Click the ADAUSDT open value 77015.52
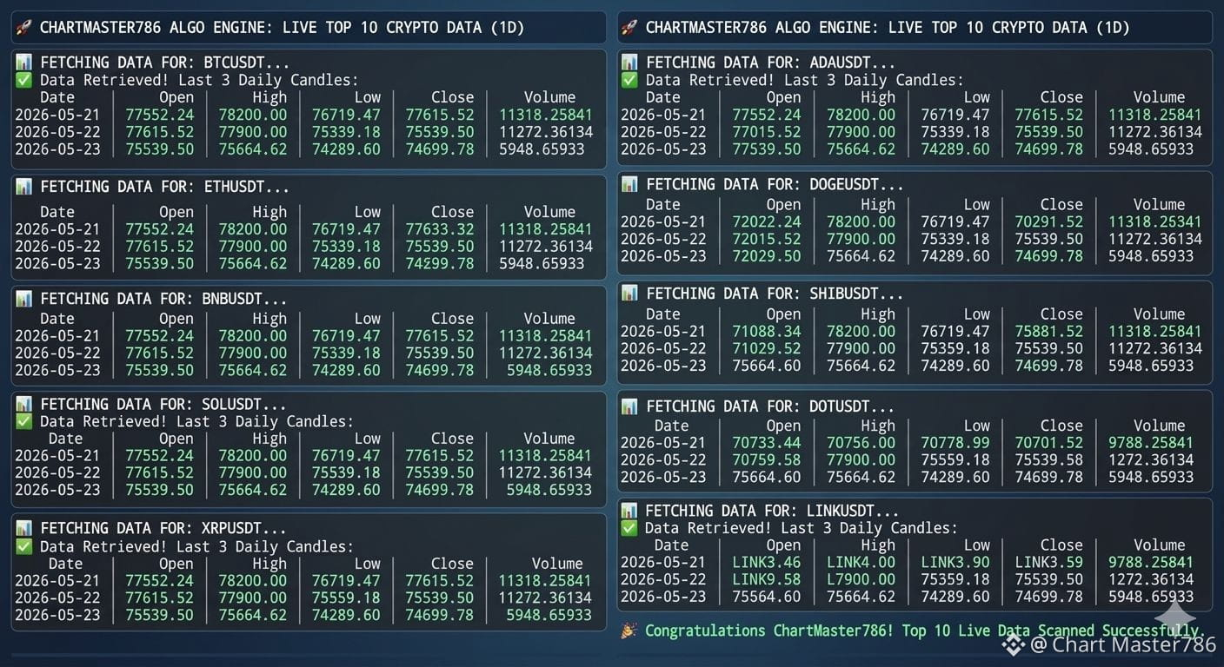The height and width of the screenshot is (667, 1224). pos(767,132)
